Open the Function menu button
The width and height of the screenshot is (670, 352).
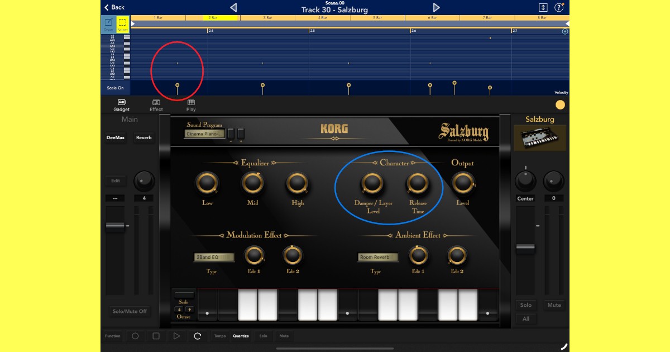coord(113,336)
